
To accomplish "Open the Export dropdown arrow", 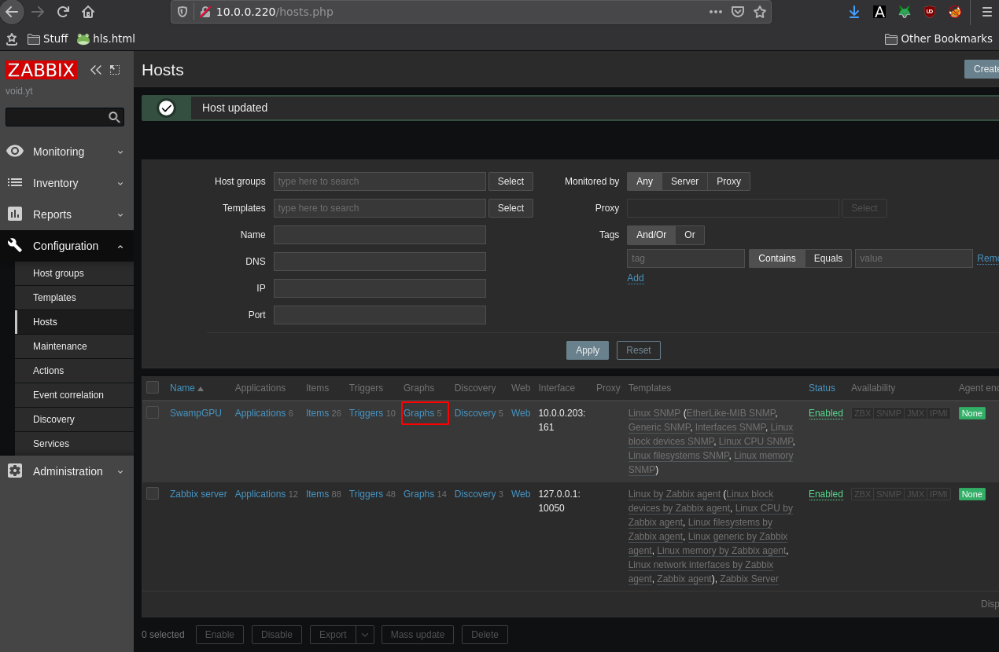I will [365, 635].
